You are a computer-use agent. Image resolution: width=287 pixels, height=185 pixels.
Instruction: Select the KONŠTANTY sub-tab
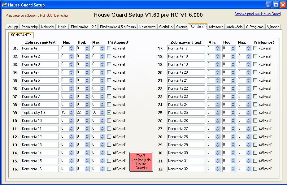point(21,35)
